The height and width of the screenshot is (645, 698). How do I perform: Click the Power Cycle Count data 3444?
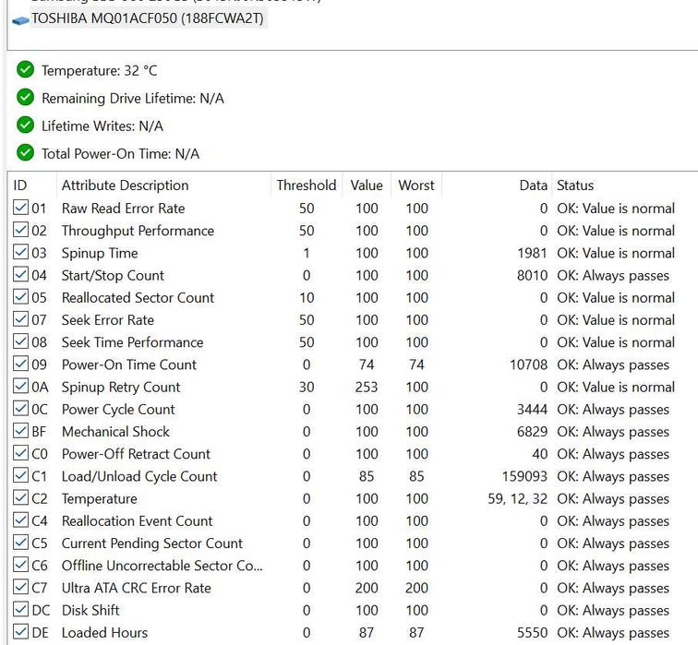532,410
